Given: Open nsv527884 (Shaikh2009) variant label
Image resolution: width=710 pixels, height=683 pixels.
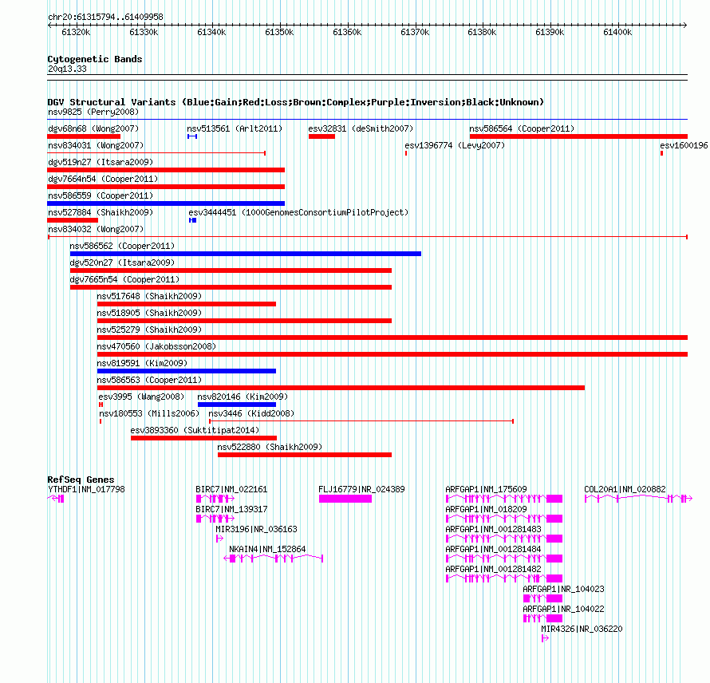Looking at the screenshot, I should click(101, 212).
